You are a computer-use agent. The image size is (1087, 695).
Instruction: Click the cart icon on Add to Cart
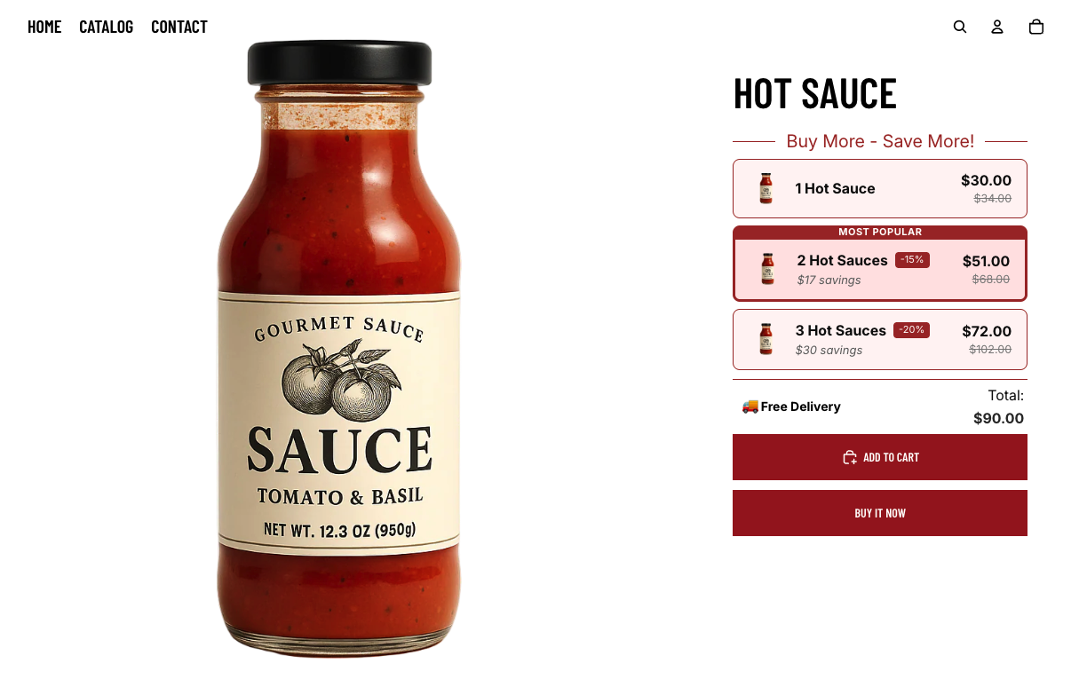click(850, 457)
